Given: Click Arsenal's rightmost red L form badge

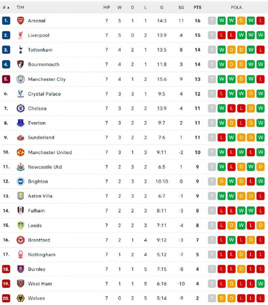Looking at the screenshot, I should (x=260, y=21).
